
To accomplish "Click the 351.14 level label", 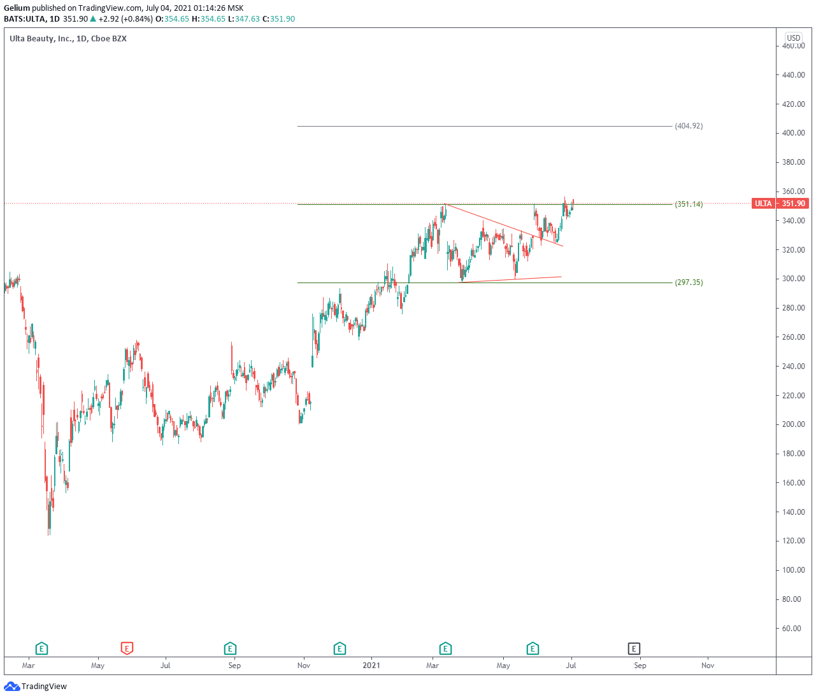I will coord(689,204).
